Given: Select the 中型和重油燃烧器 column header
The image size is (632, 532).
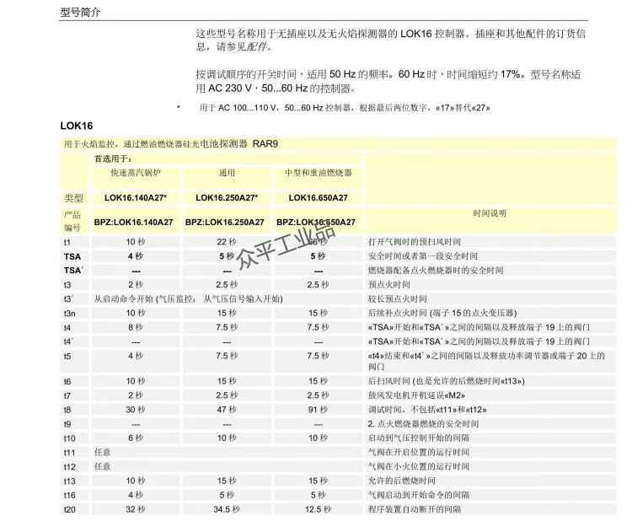Looking at the screenshot, I should tap(318, 173).
